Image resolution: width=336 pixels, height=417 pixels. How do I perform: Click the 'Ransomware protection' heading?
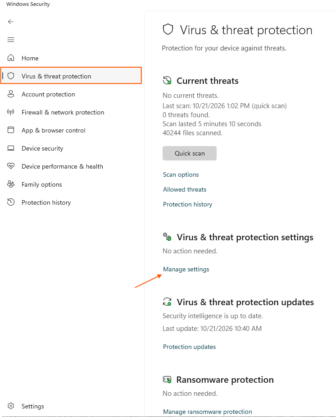[225, 380]
